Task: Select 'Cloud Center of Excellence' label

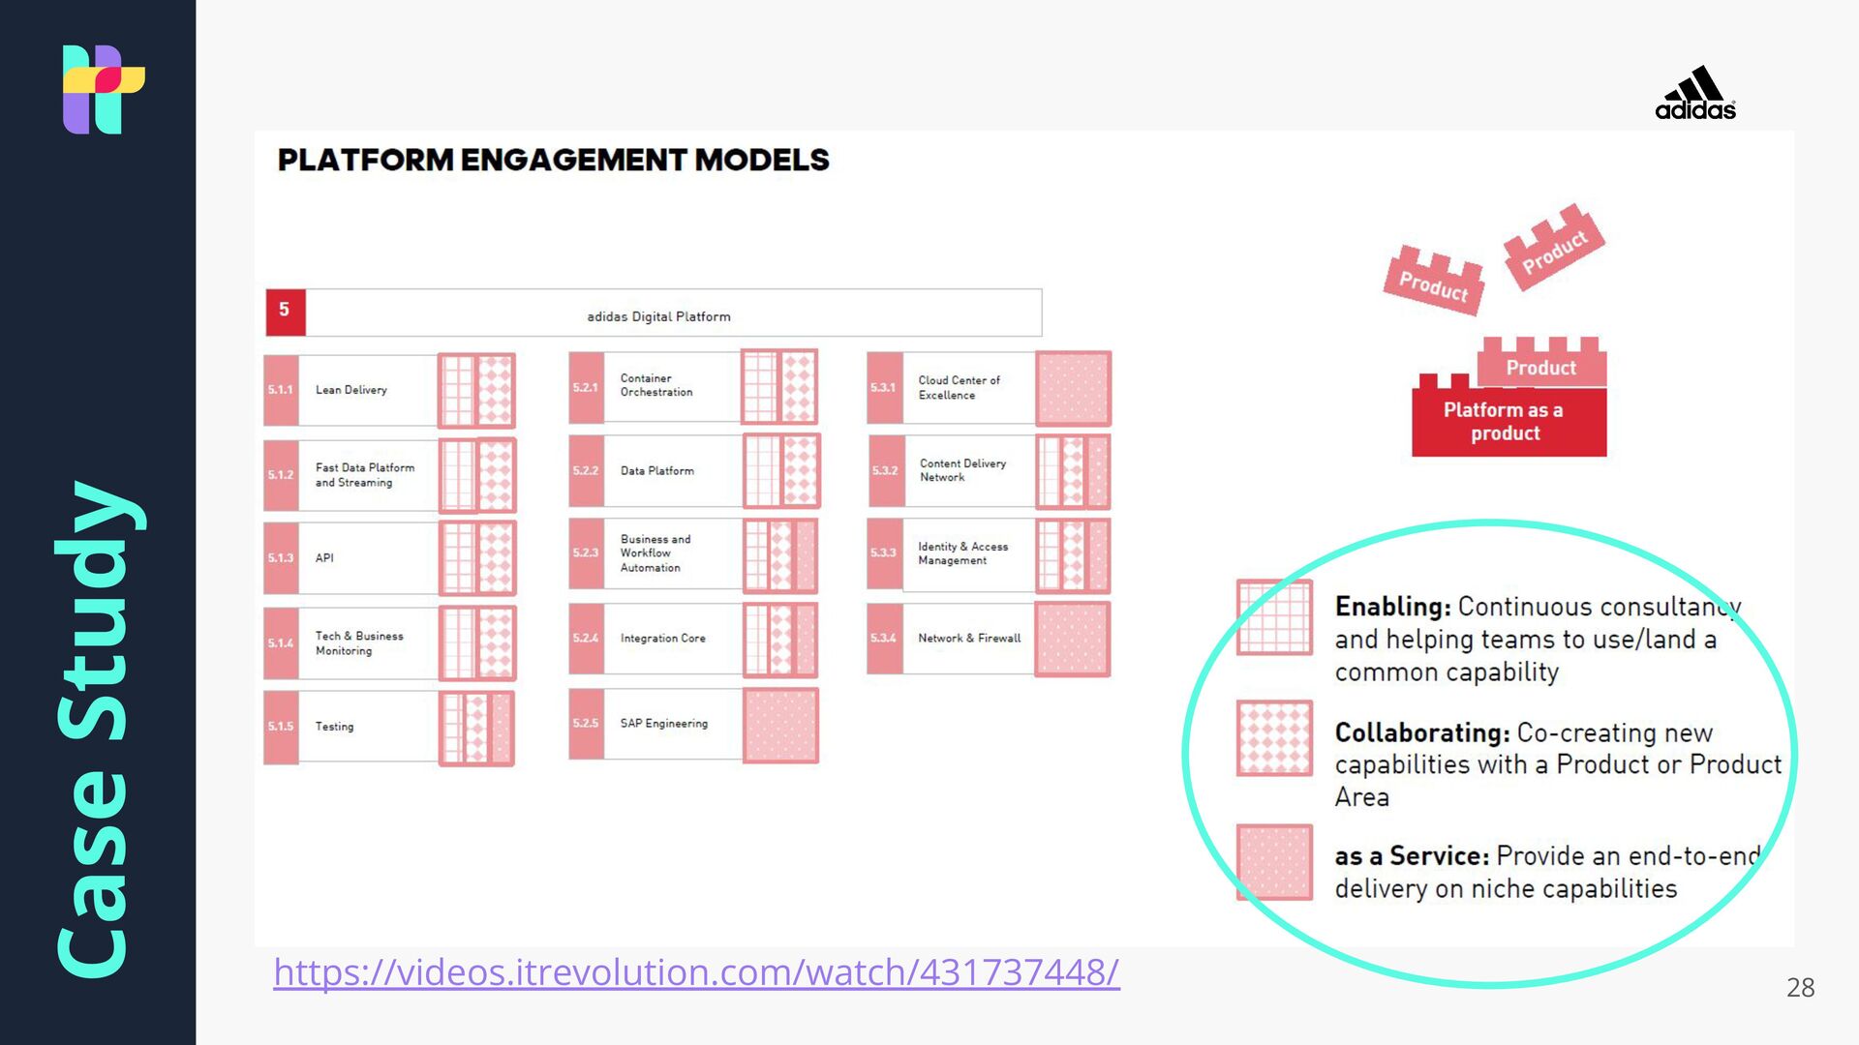Action: pos(960,388)
